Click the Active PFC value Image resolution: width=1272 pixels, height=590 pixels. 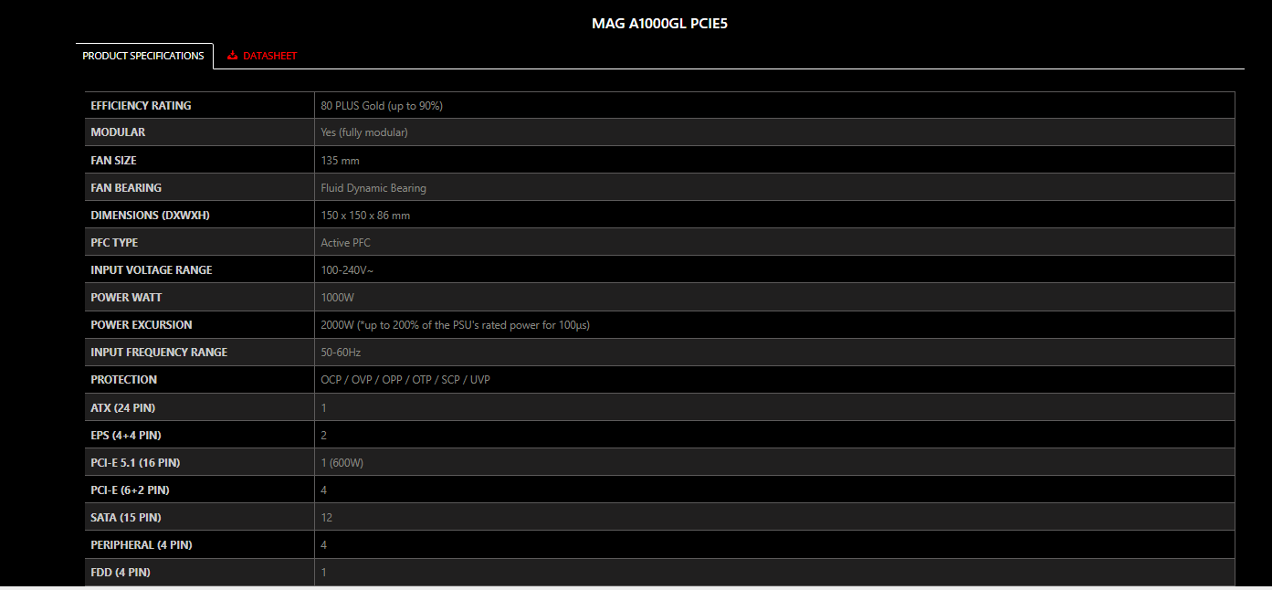[345, 243]
